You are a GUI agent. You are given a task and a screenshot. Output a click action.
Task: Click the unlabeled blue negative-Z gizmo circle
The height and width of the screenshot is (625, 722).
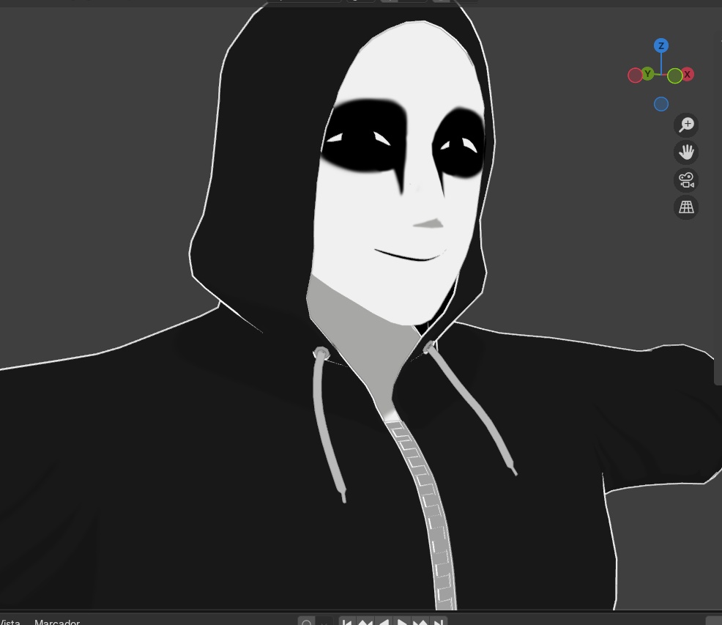tap(660, 104)
